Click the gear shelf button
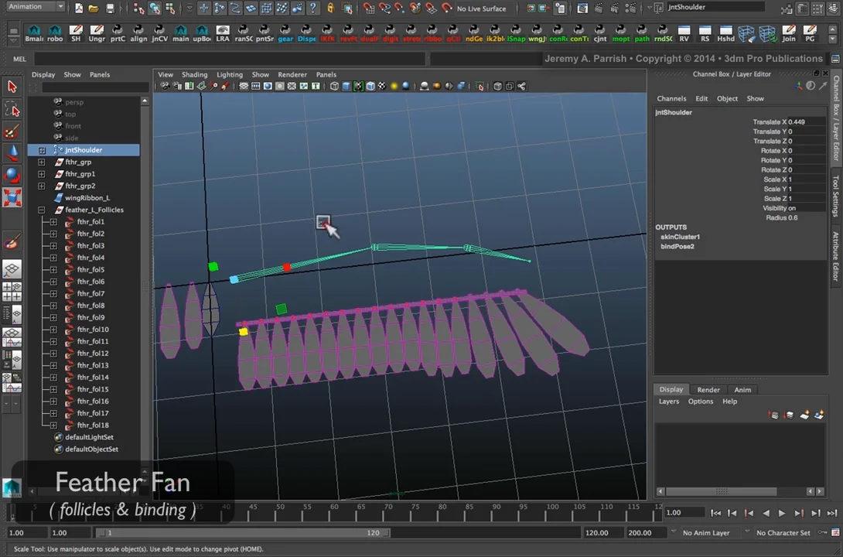The width and height of the screenshot is (843, 557). point(285,33)
